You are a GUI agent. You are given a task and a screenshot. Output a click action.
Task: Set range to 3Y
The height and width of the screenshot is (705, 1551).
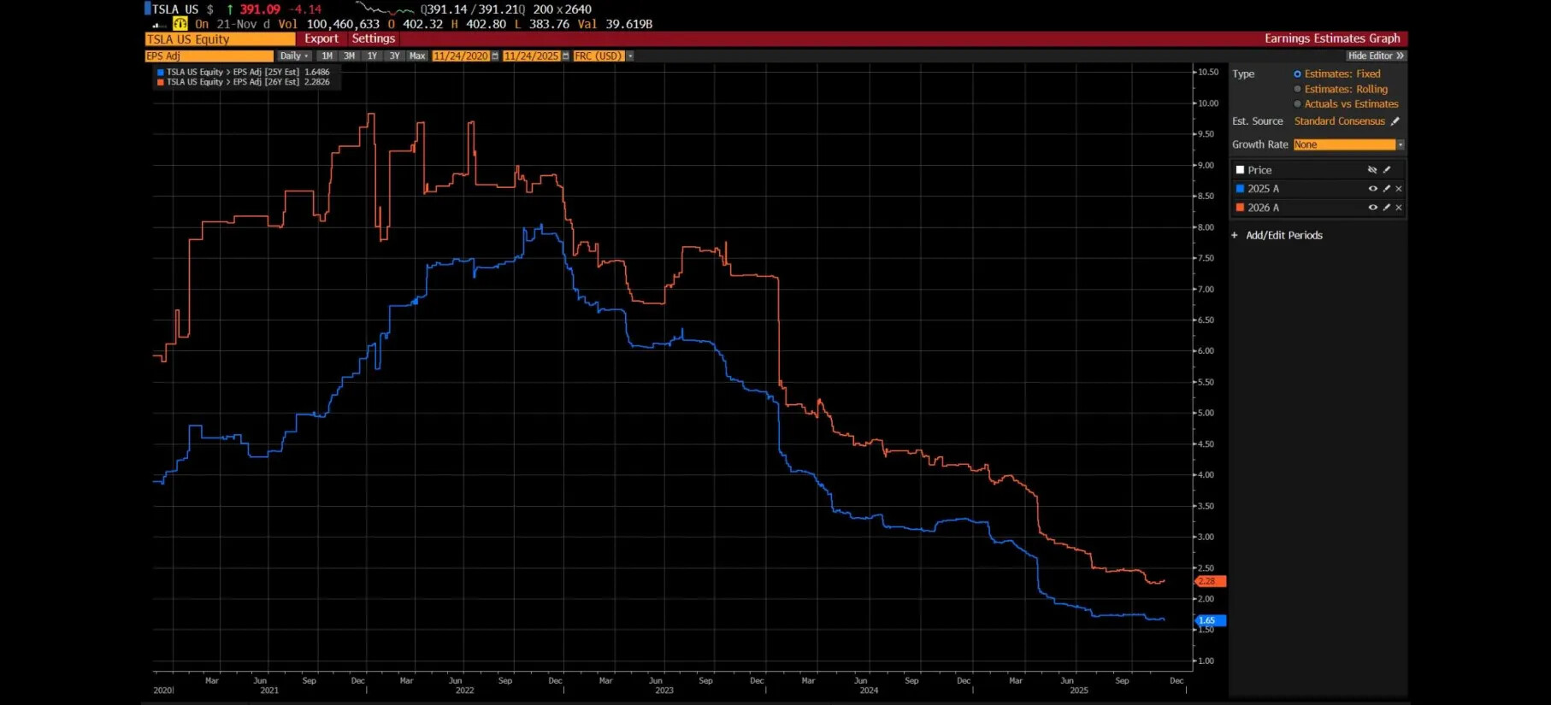[394, 56]
